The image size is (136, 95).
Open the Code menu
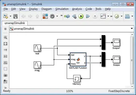tap(89, 9)
